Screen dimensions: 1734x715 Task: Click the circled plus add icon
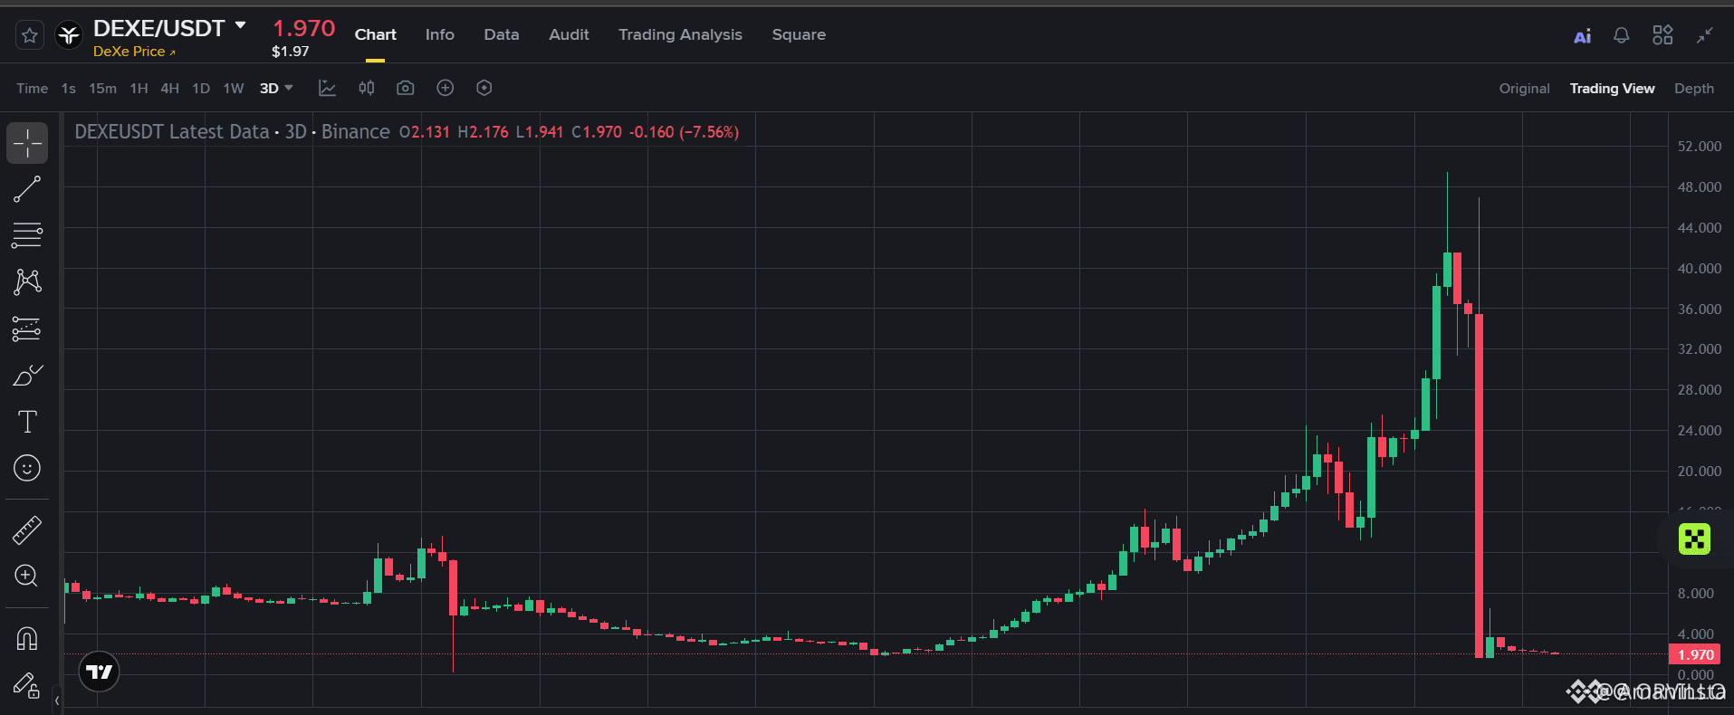point(445,88)
